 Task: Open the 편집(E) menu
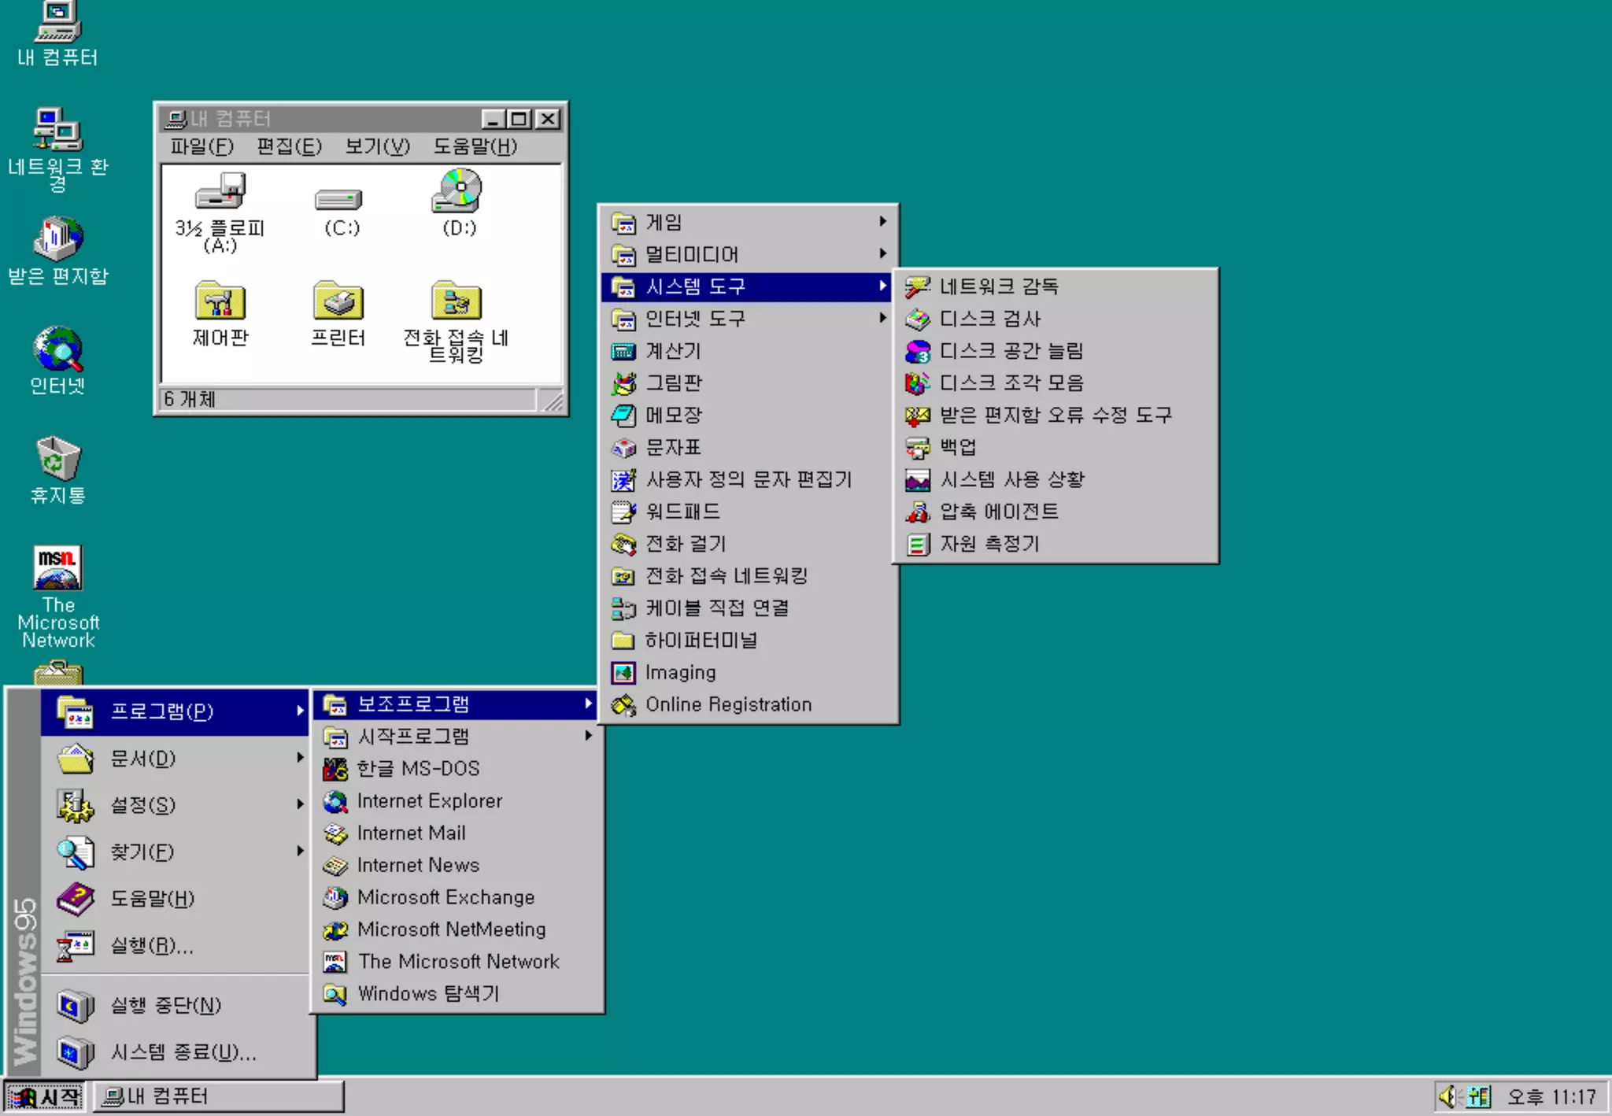[290, 146]
